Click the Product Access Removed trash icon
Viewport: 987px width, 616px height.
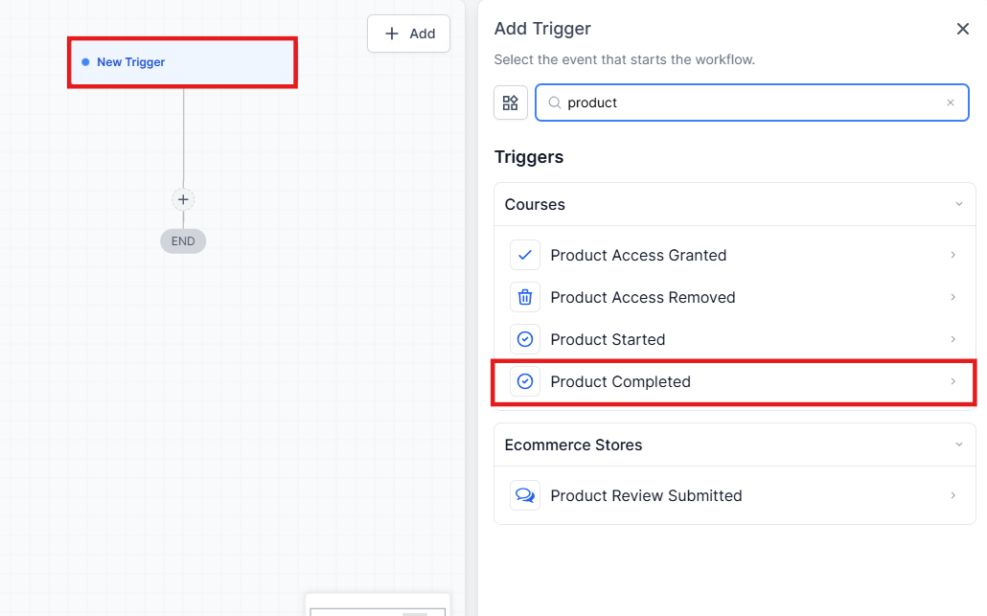525,297
